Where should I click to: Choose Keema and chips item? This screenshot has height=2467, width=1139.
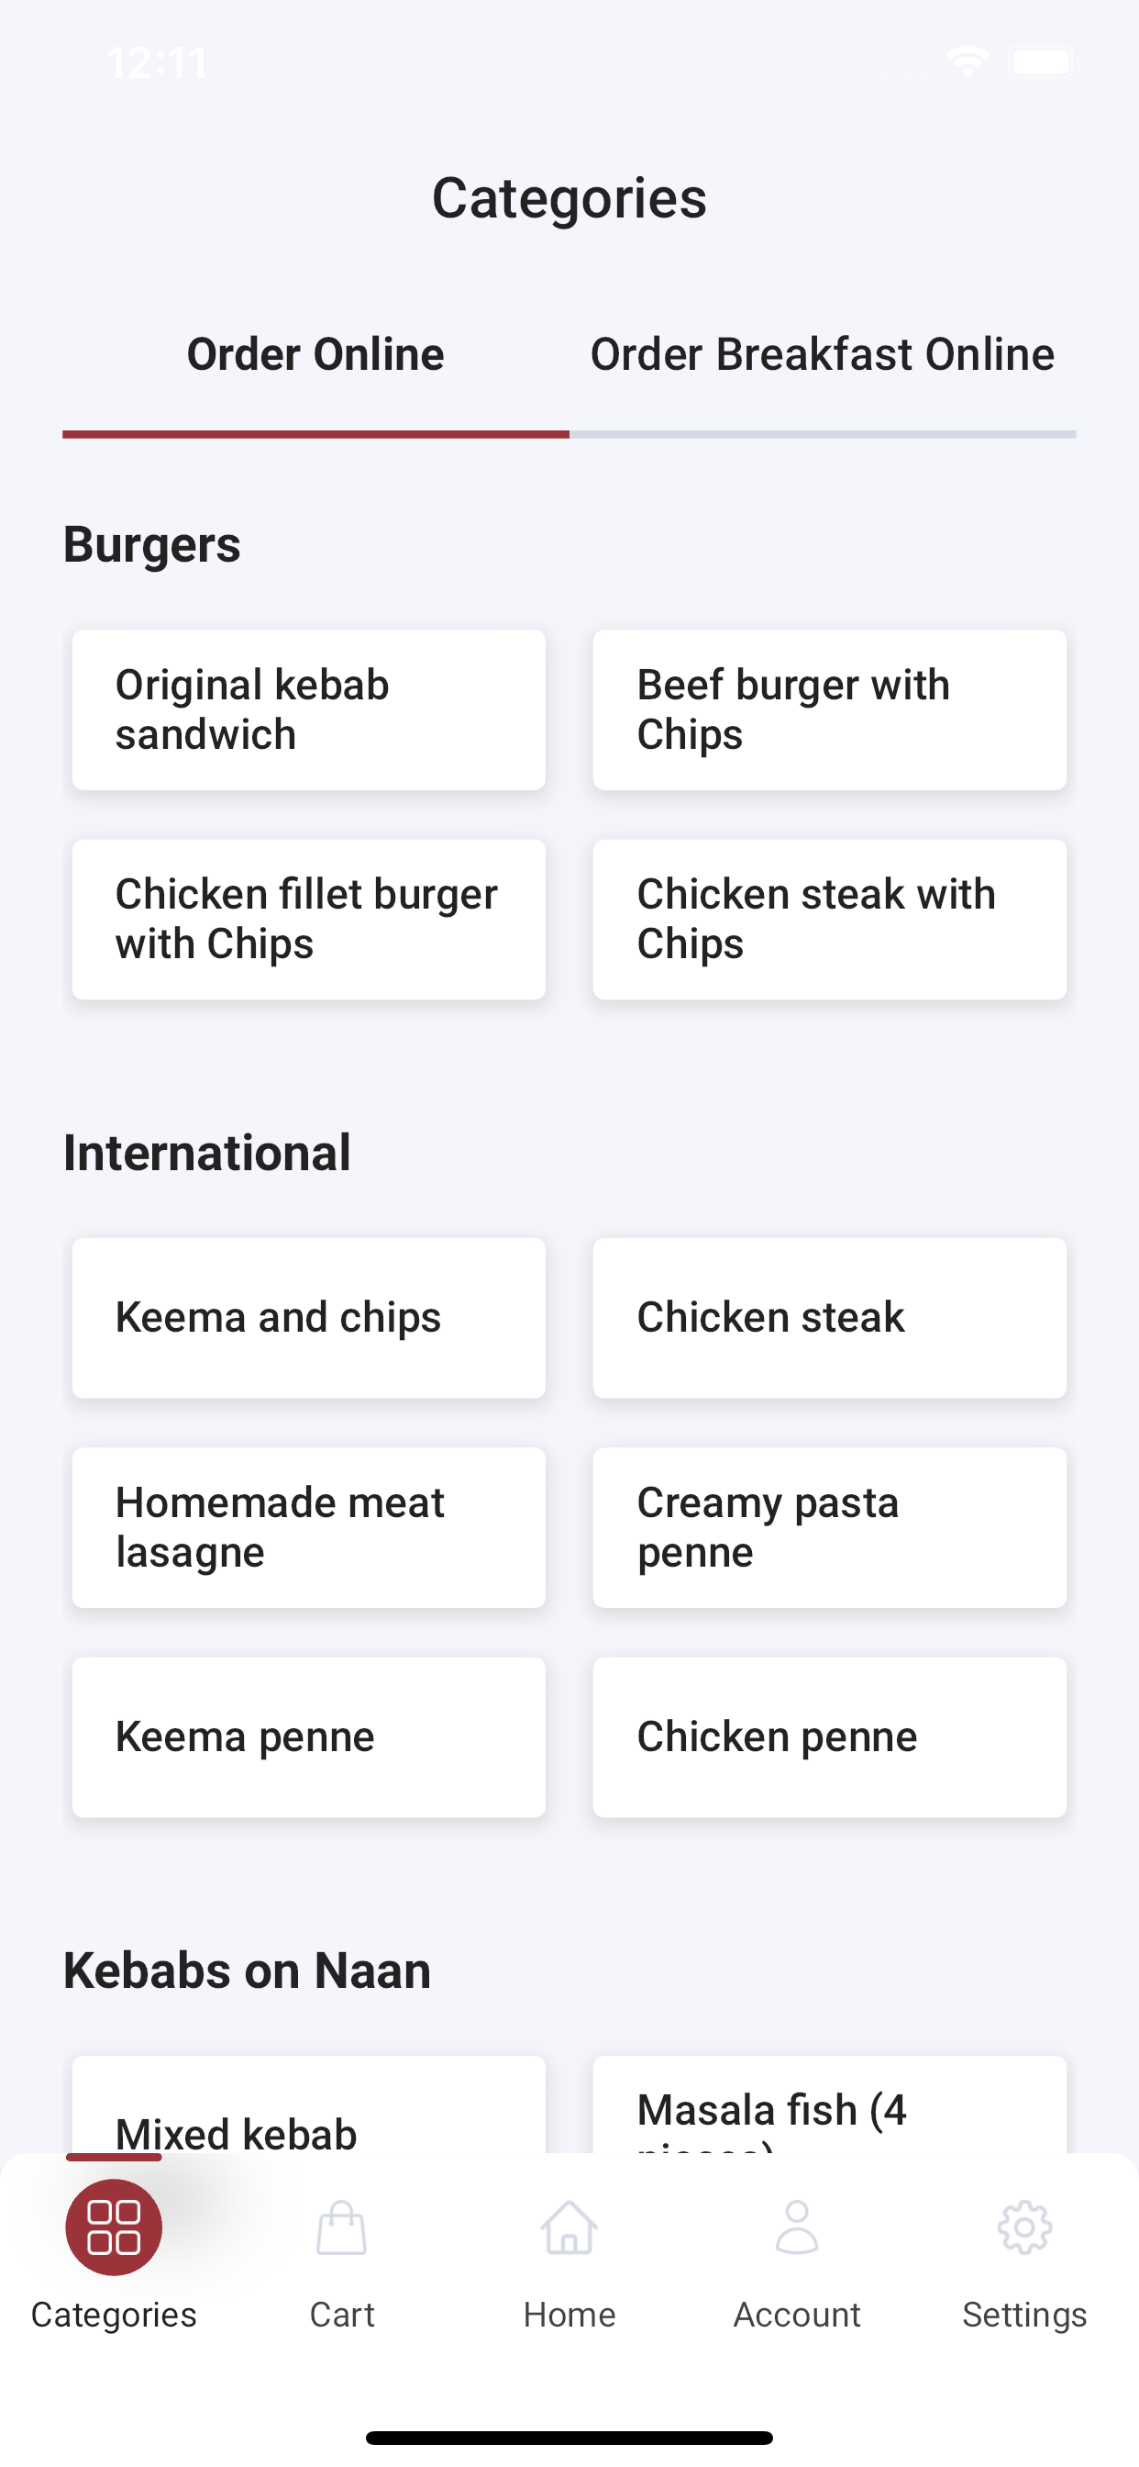[308, 1318]
